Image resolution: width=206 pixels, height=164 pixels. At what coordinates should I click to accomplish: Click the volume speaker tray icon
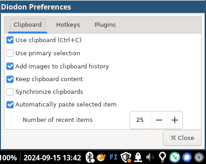point(150,157)
